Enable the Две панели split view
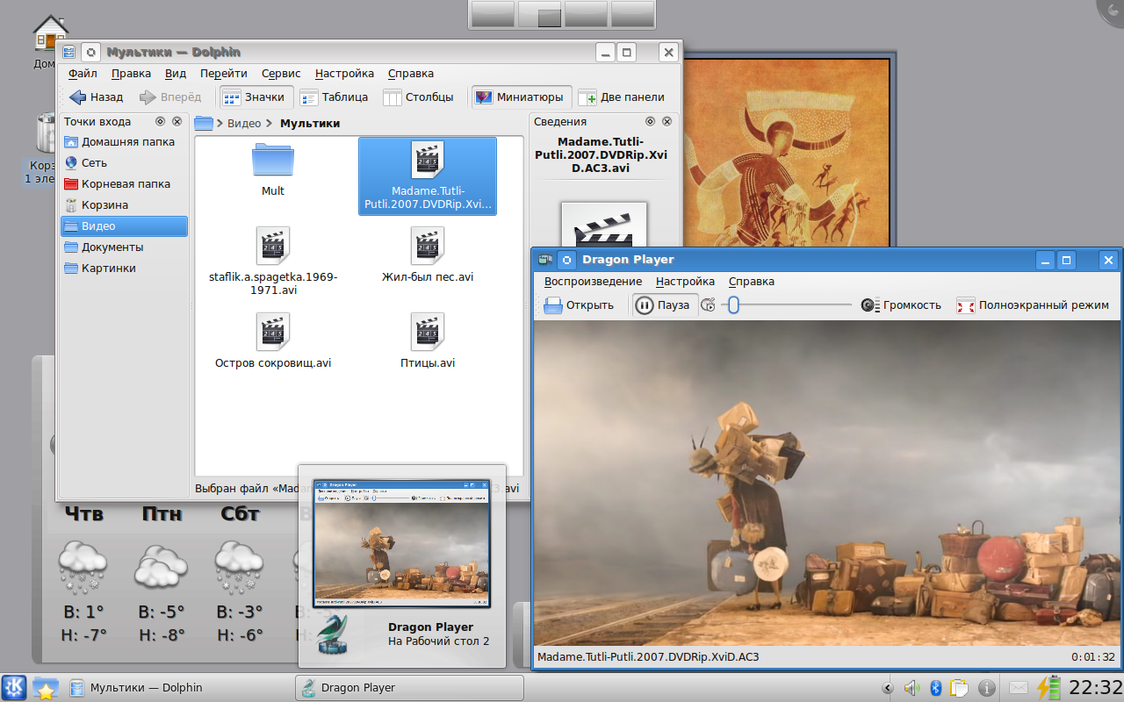 click(622, 97)
